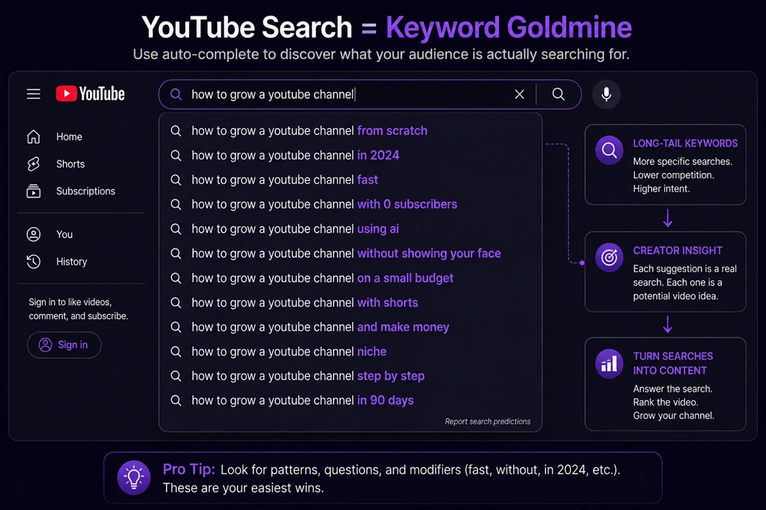Select suggestion 'without showing your face'
766x510 pixels.
point(350,254)
